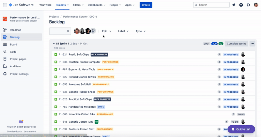Open the People menu
This screenshot has width=261, height=137.
point(115,5)
